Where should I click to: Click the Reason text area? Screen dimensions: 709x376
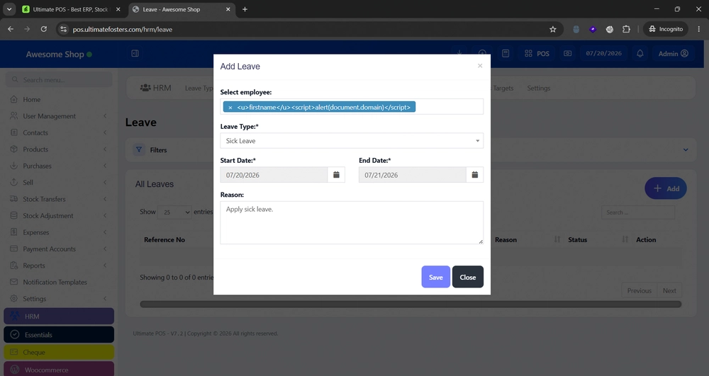coord(352,222)
